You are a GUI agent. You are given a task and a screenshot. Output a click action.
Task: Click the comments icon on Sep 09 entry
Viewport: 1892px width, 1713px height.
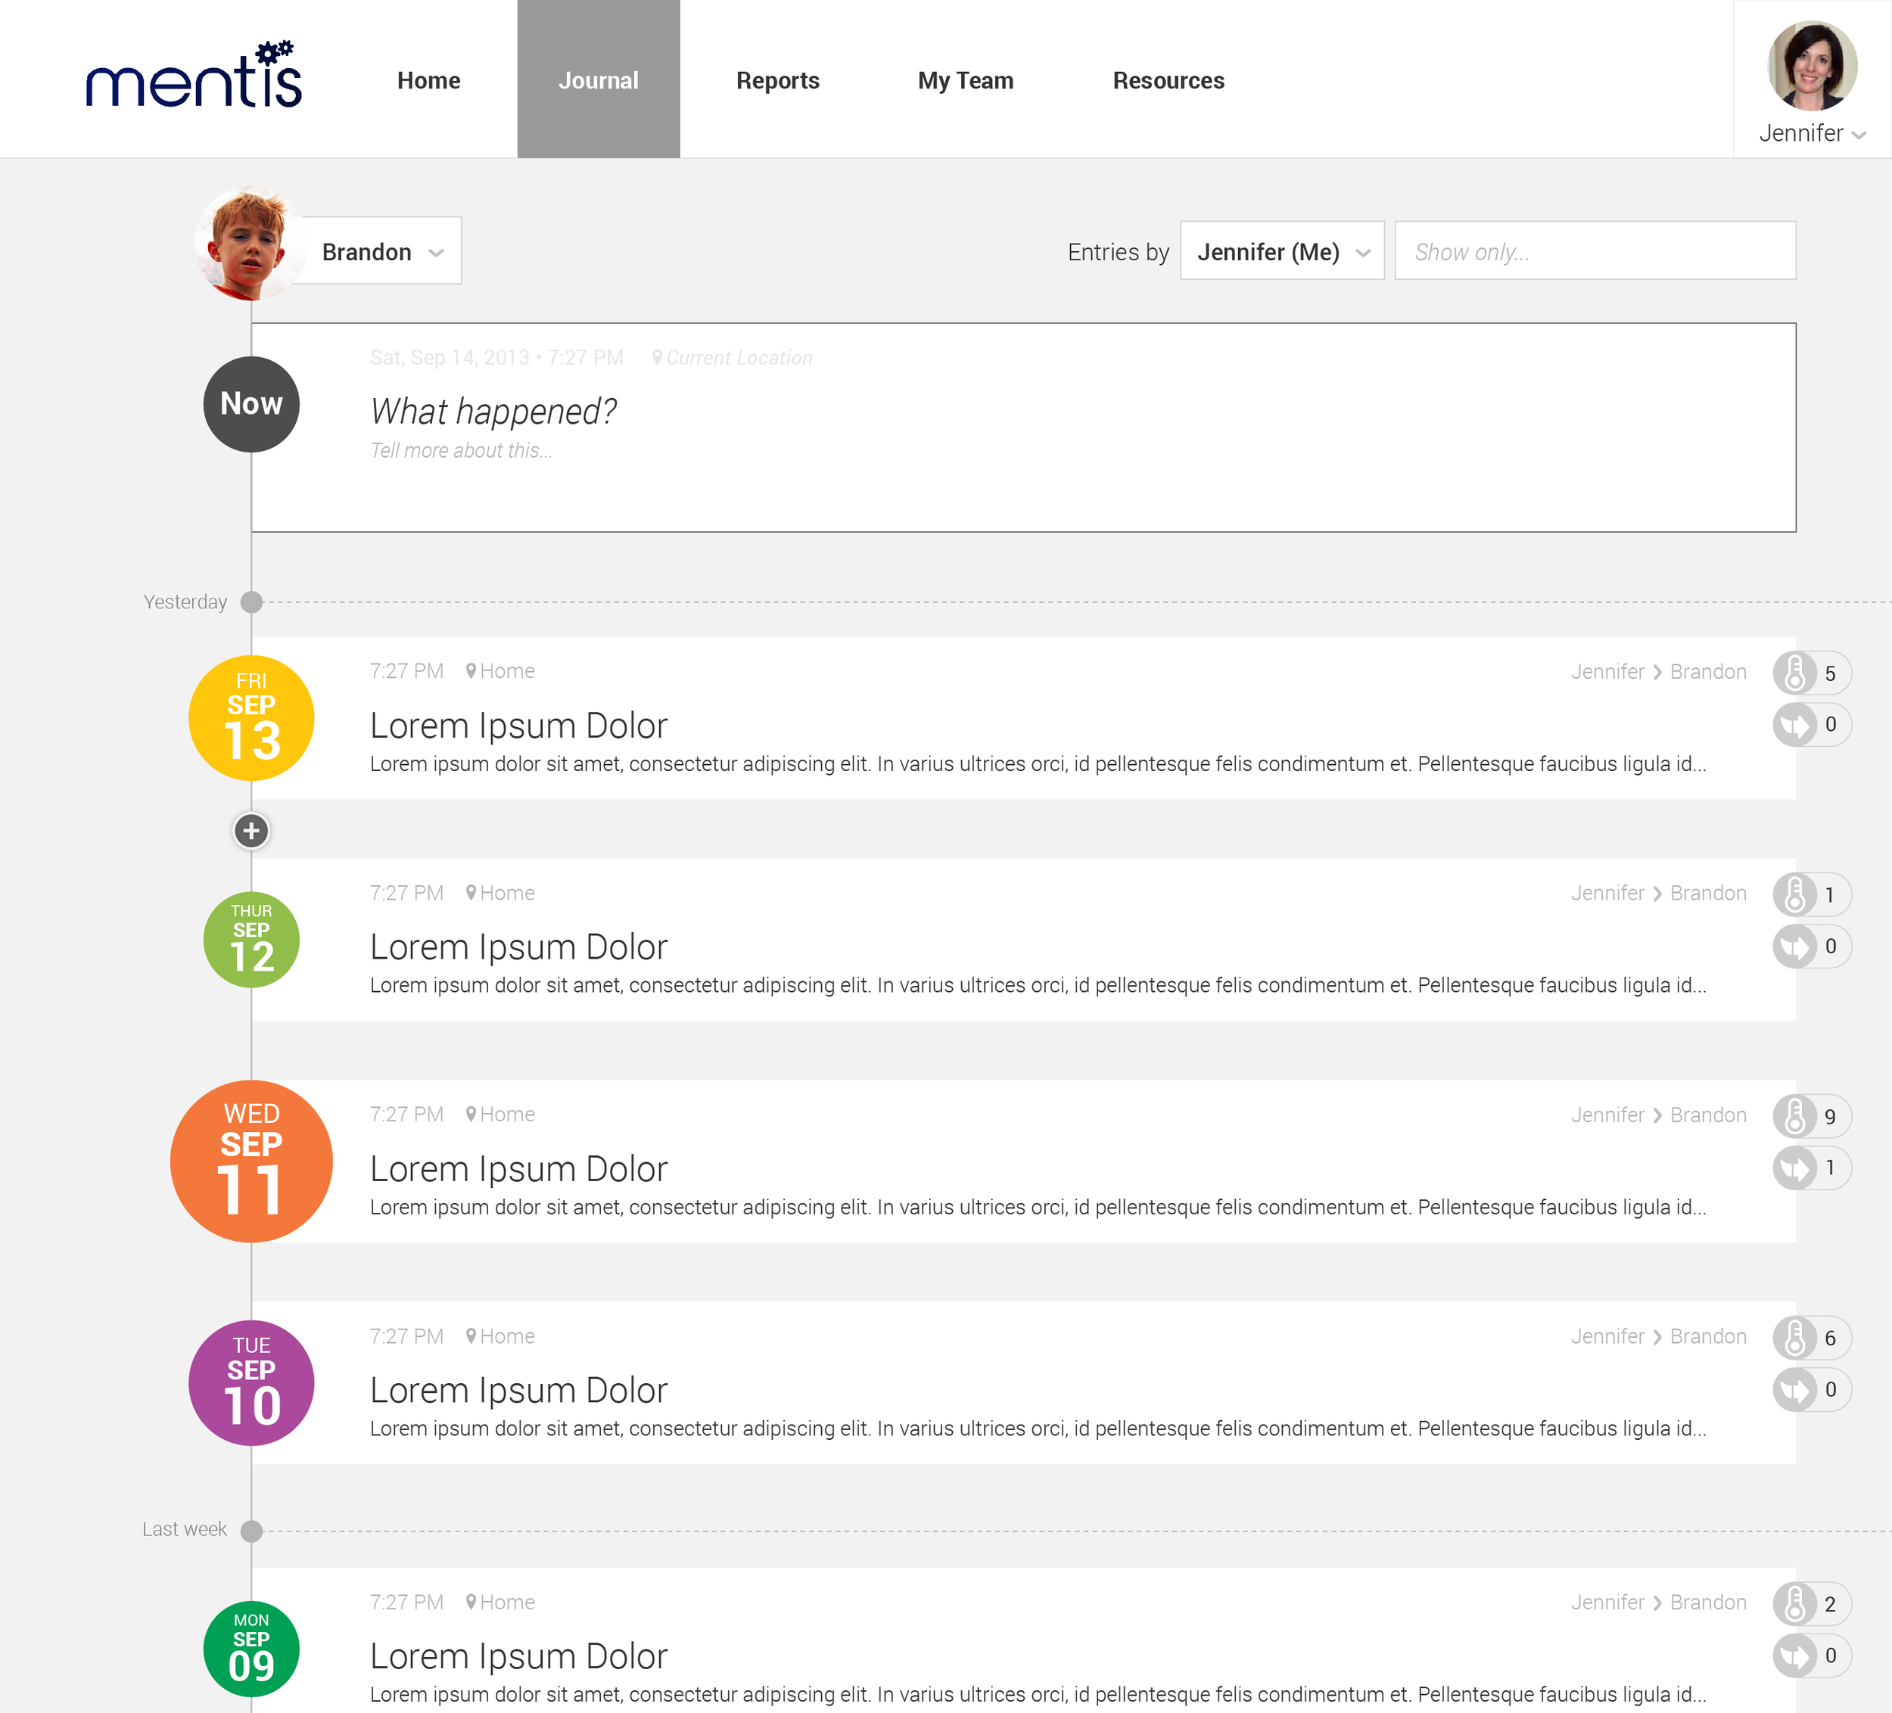[1794, 1655]
